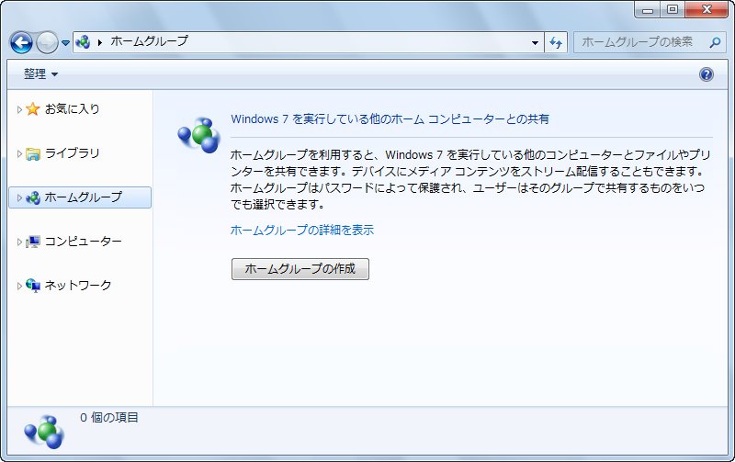Click the Homegroup icon in details pane
The width and height of the screenshot is (735, 462).
[x=44, y=432]
